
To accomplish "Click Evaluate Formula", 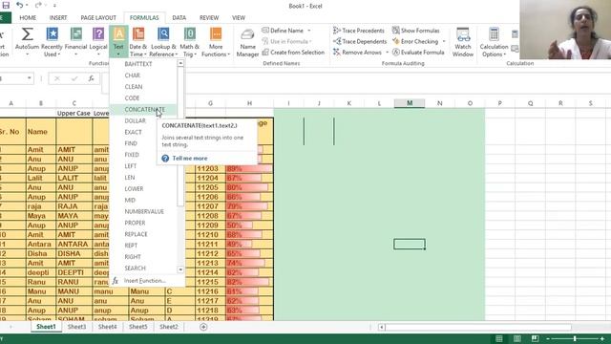I will (418, 53).
